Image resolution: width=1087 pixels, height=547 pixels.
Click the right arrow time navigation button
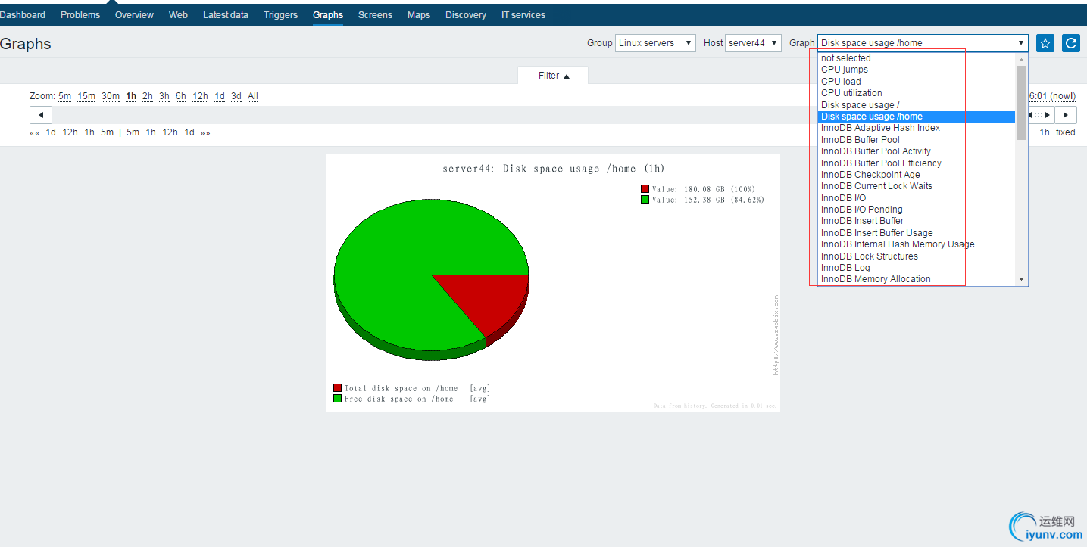pos(1066,115)
